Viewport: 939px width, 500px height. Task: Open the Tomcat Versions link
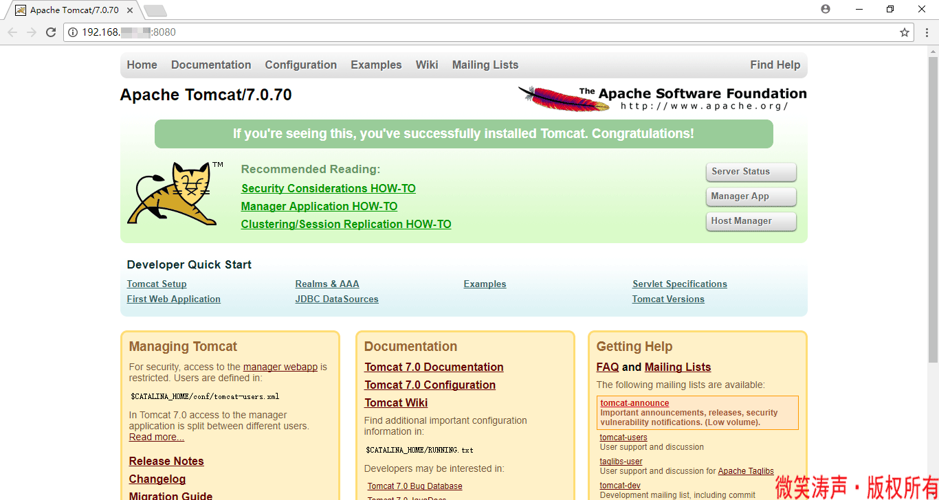tap(668, 299)
